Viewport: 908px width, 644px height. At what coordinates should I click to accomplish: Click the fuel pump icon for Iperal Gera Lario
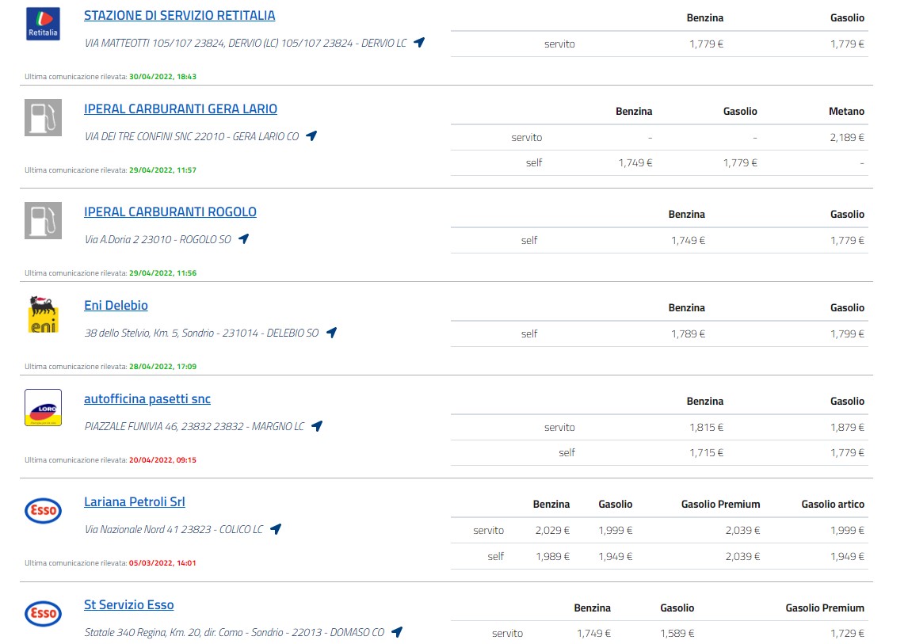(43, 117)
